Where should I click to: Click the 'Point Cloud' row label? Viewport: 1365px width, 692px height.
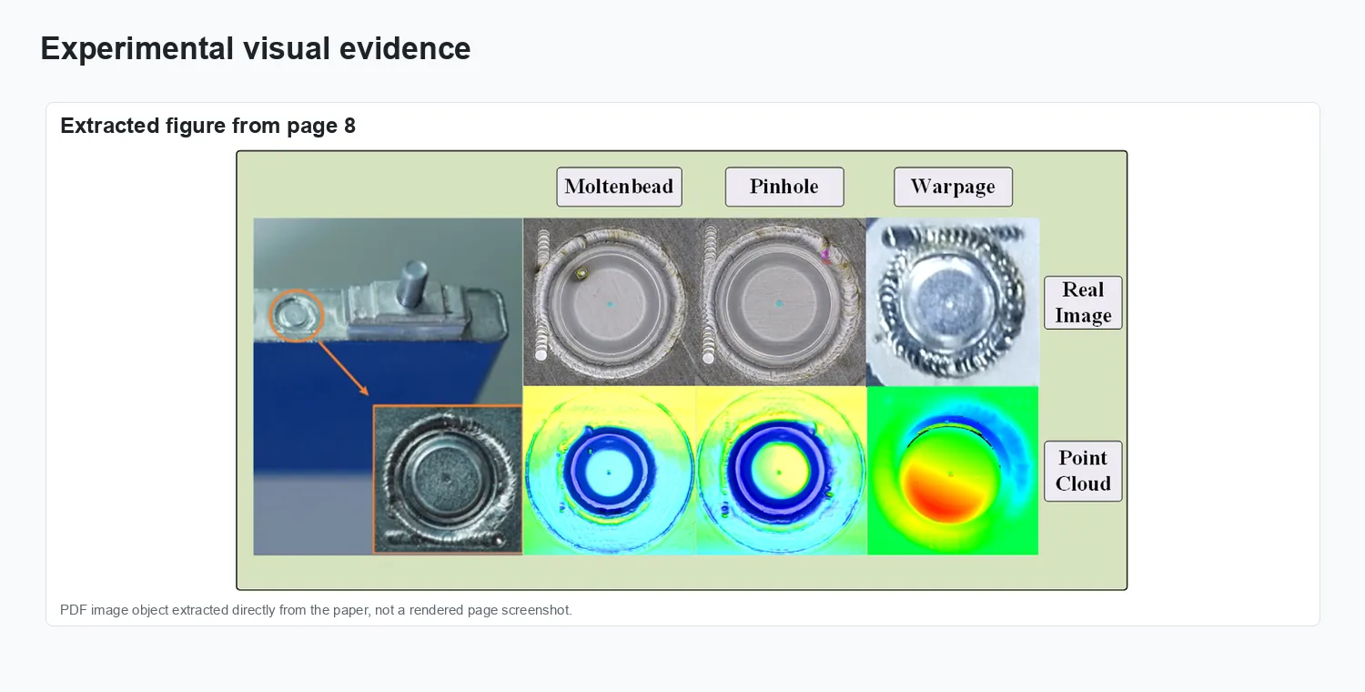pos(1083,471)
